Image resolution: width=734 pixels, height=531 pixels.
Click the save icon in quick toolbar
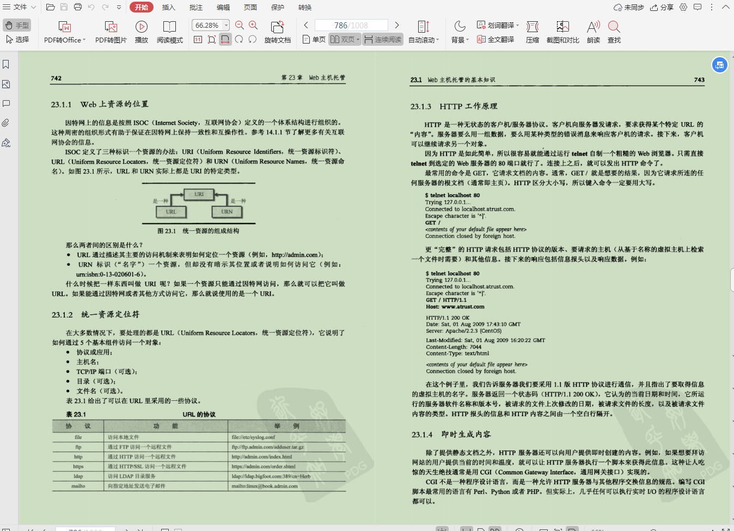[x=64, y=7]
